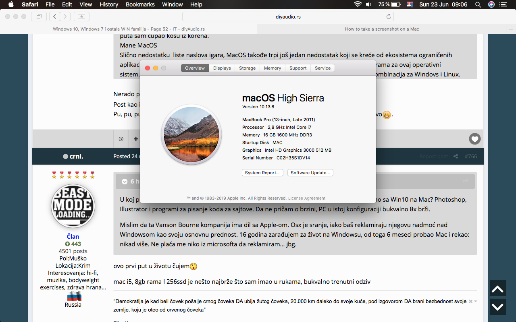Jump to page bottom arrow
This screenshot has height=322, width=516.
pyautogui.click(x=497, y=307)
